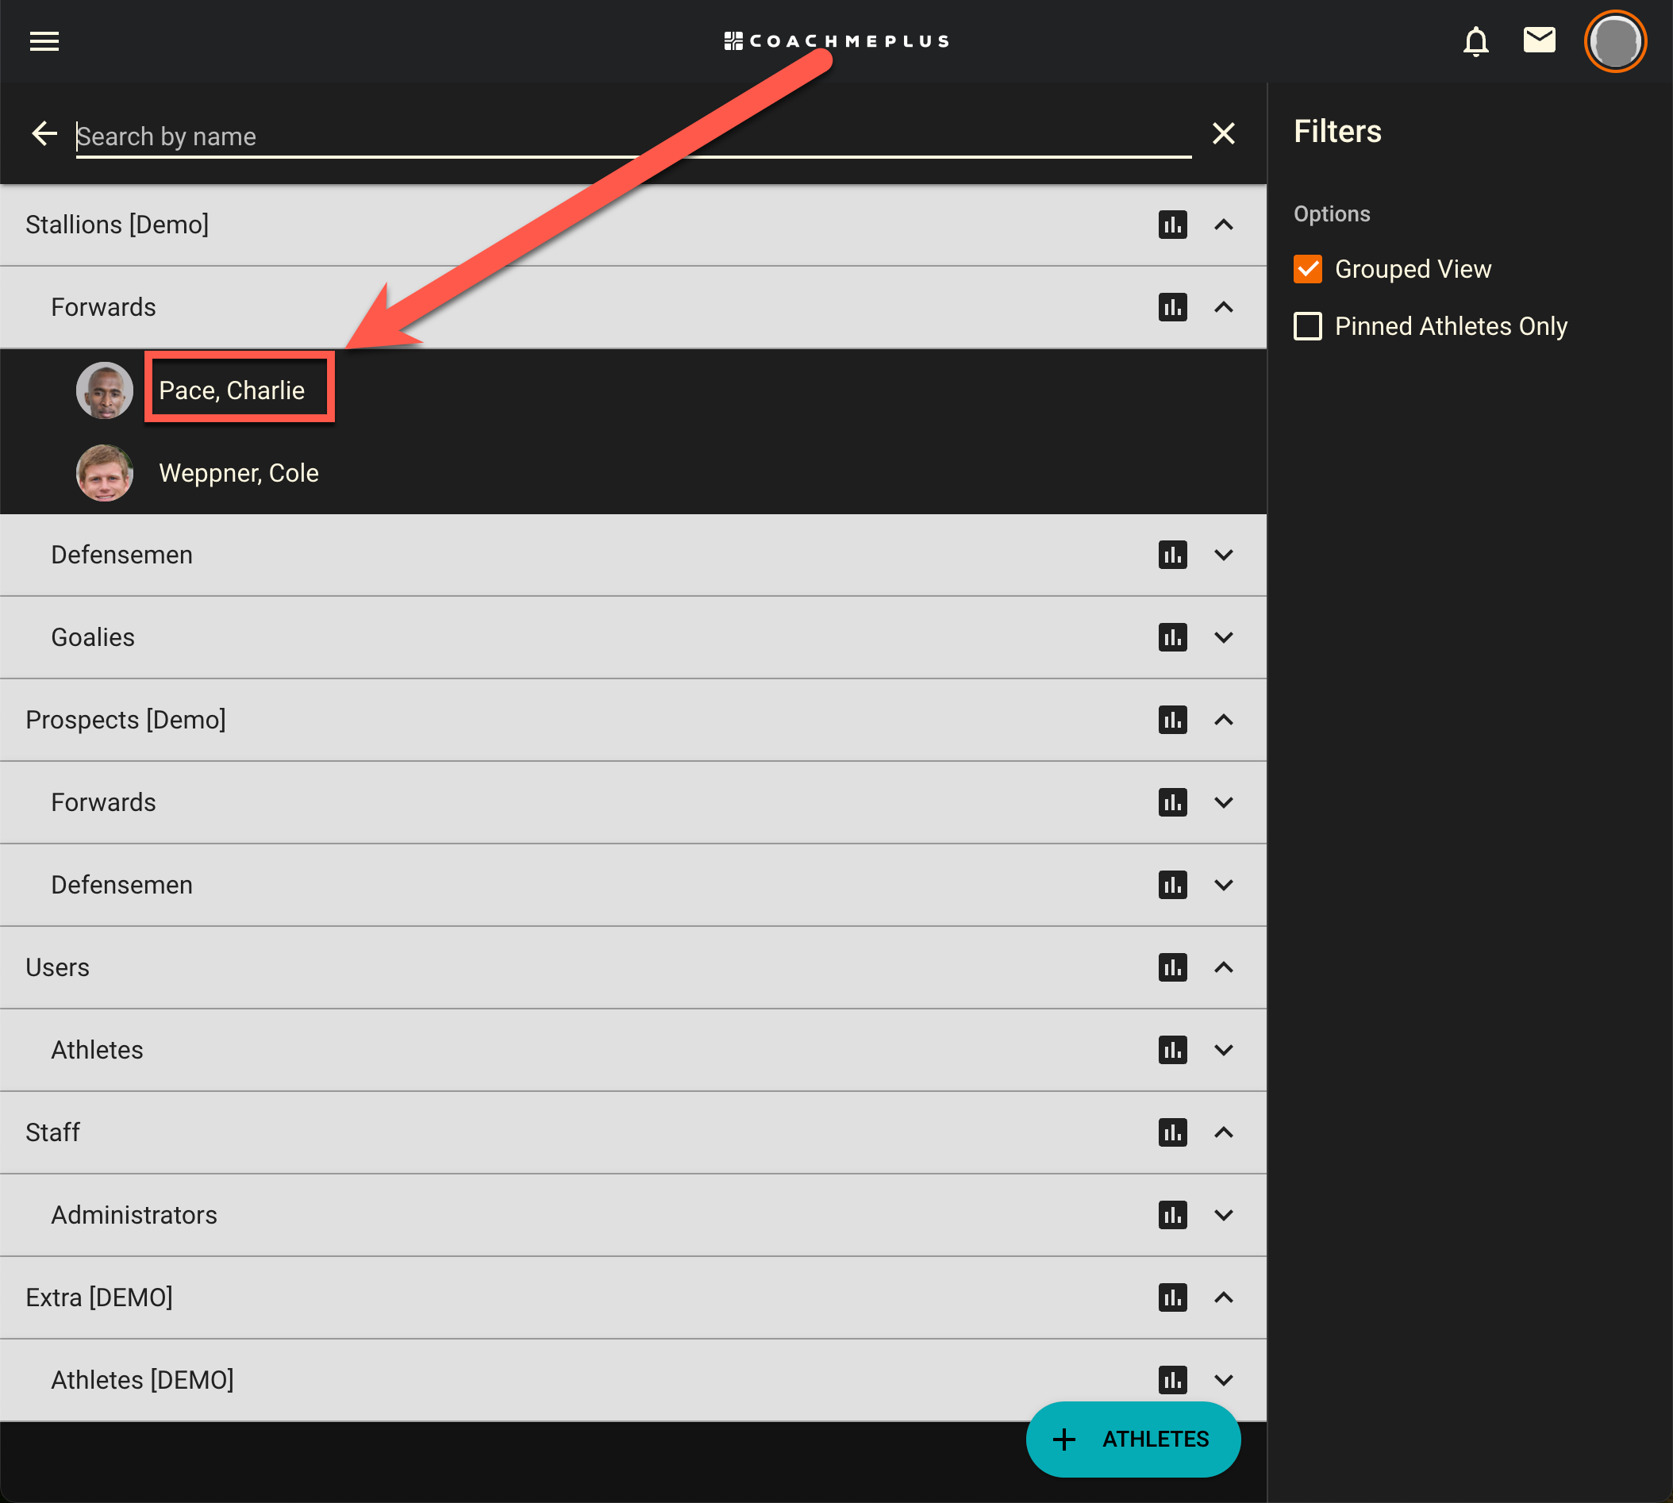Open the hamburger navigation menu
Viewport: 1673px width, 1503px height.
point(44,41)
